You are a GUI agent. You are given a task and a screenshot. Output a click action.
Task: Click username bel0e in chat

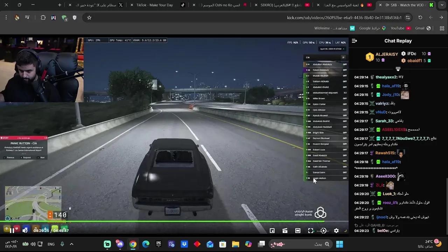click(x=383, y=231)
